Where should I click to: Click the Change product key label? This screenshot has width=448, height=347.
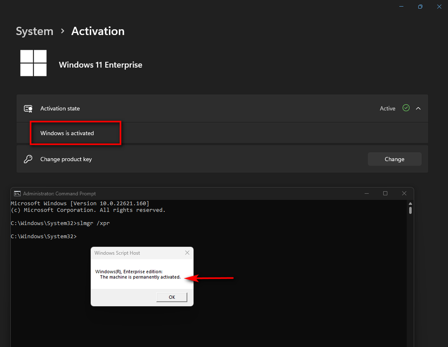[x=66, y=159]
